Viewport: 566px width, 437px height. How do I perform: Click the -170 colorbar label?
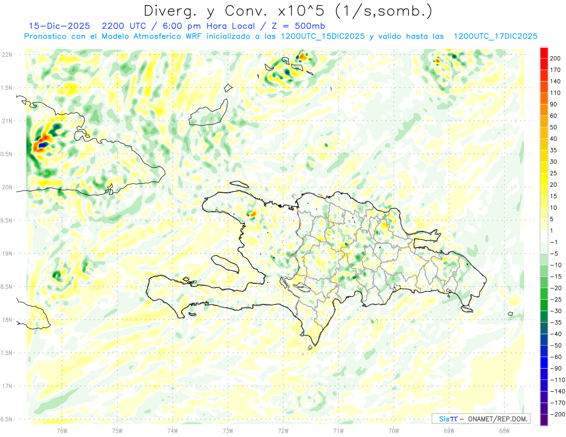click(558, 403)
